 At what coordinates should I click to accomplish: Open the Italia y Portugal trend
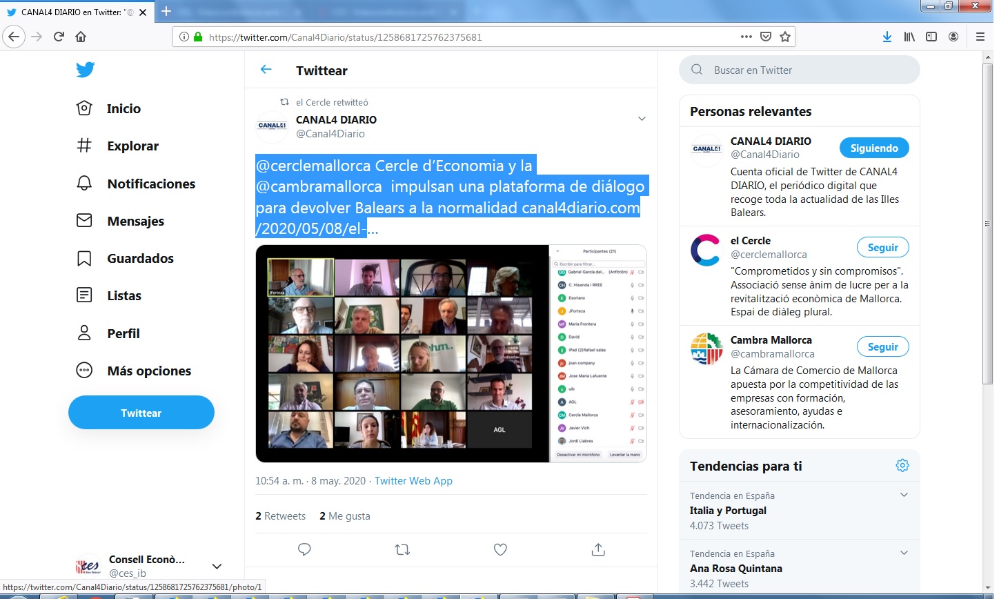728,511
